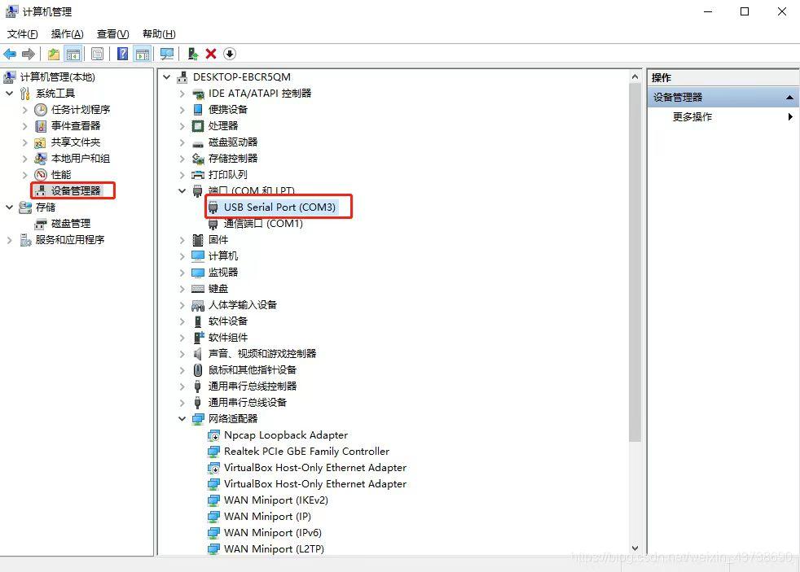
Task: Click the scan for hardware changes monitor icon
Action: tap(167, 54)
